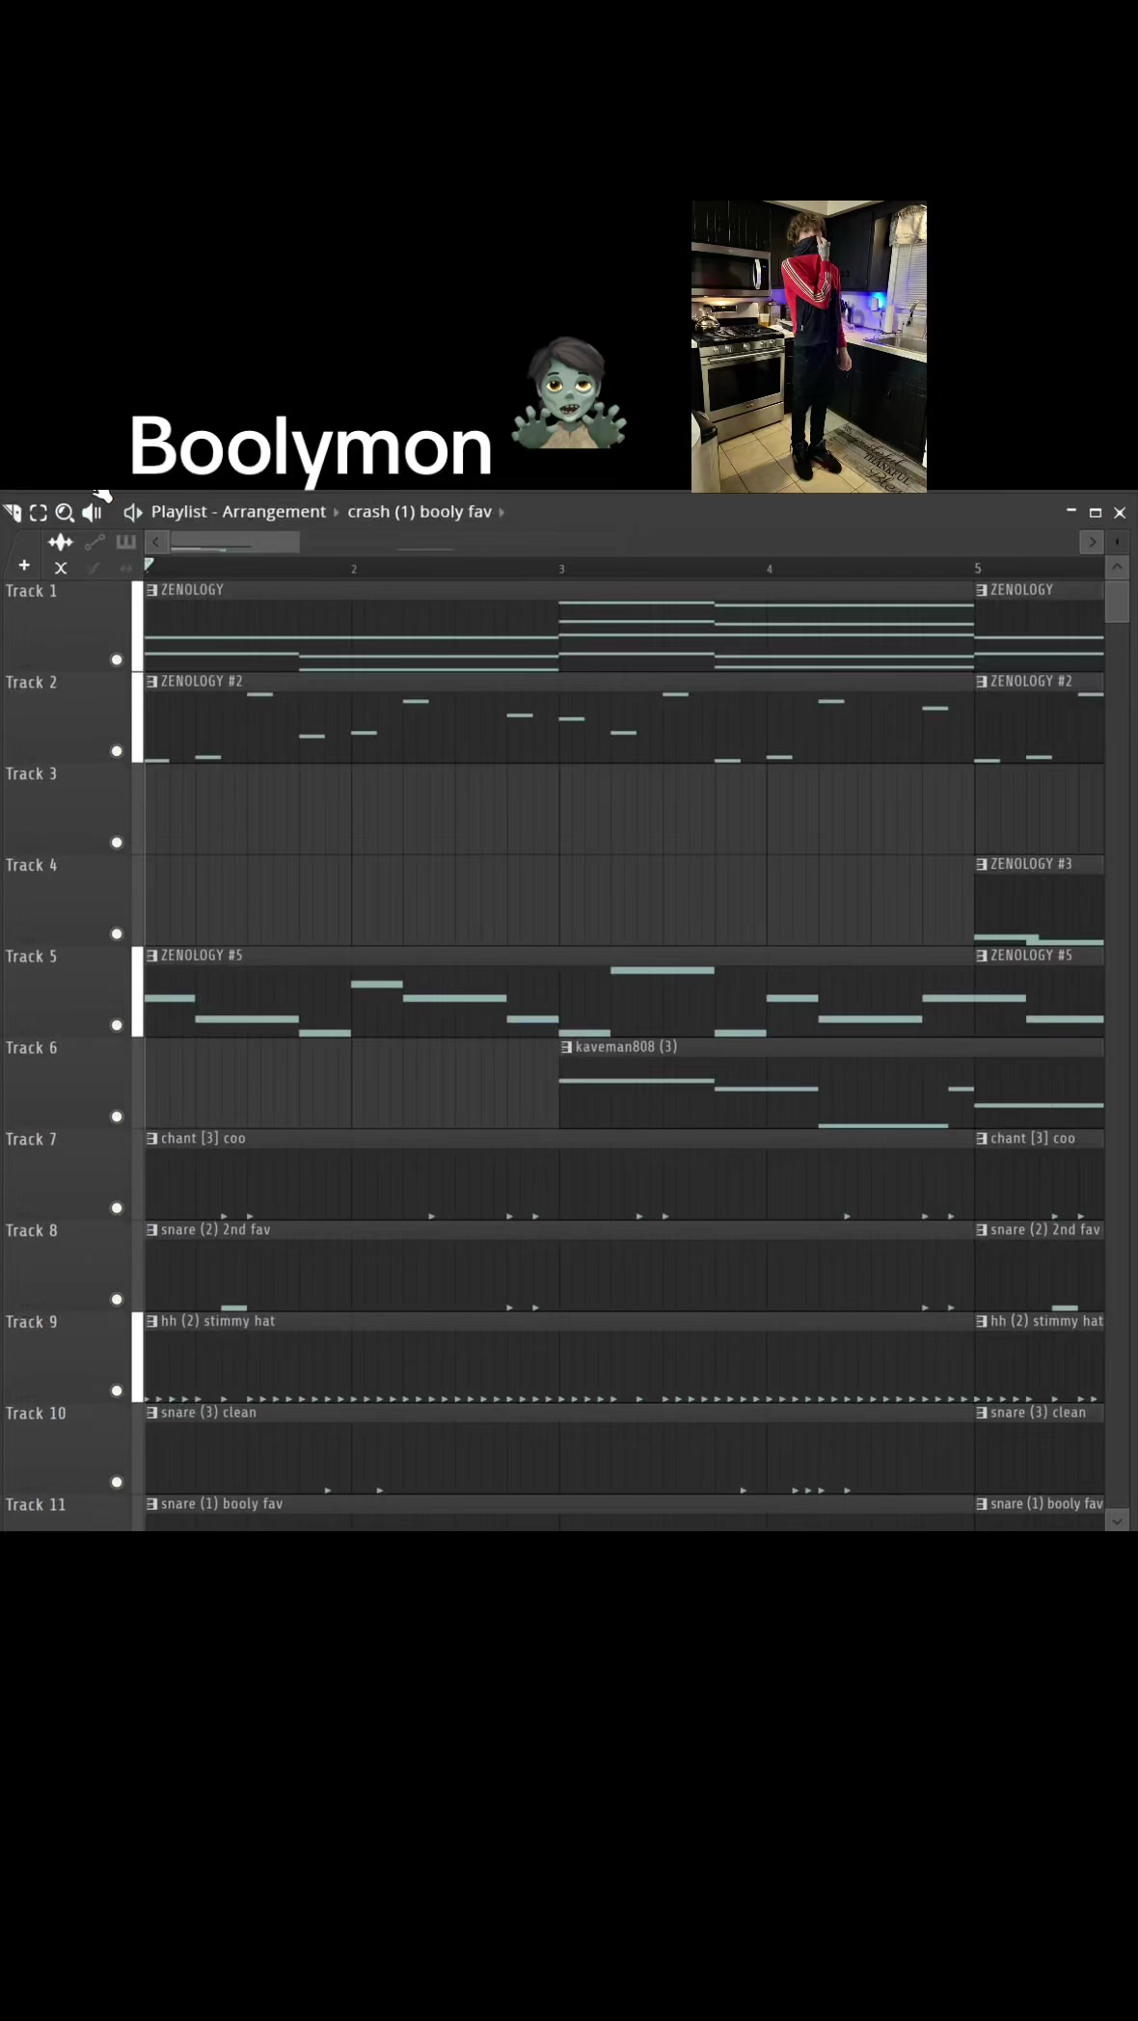Select the Track 6 header label

[32, 1048]
